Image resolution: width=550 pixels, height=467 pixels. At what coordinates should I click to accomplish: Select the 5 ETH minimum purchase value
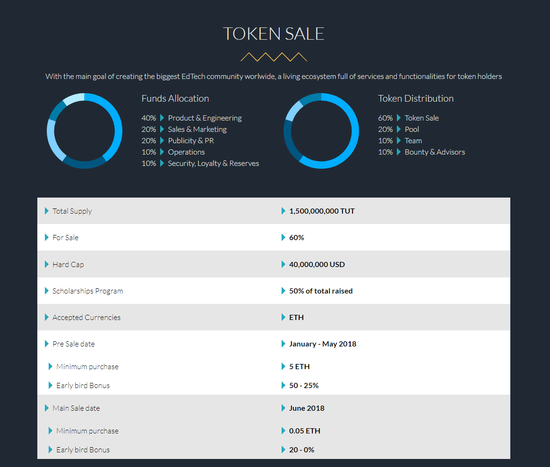coord(299,367)
